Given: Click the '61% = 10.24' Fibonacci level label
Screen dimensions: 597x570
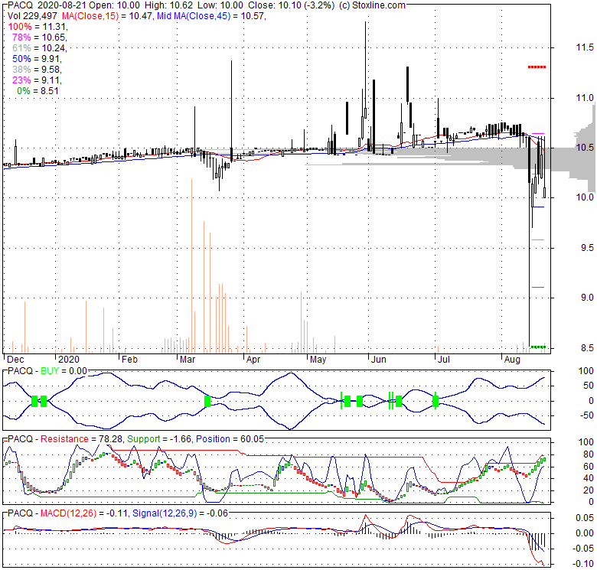Looking at the screenshot, I should coord(40,48).
